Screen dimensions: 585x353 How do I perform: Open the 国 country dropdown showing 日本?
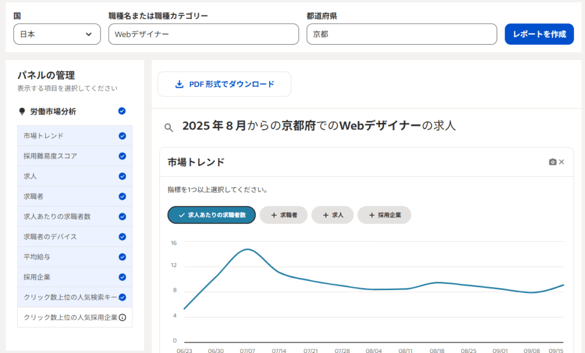point(57,34)
